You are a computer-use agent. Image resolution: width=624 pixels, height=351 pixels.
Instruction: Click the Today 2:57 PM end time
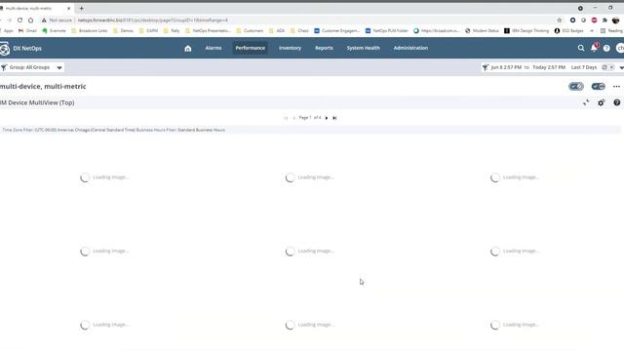[x=549, y=67]
